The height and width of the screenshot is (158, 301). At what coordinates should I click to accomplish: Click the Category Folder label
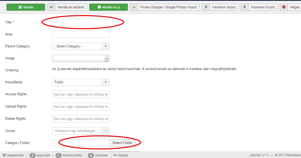point(17,143)
